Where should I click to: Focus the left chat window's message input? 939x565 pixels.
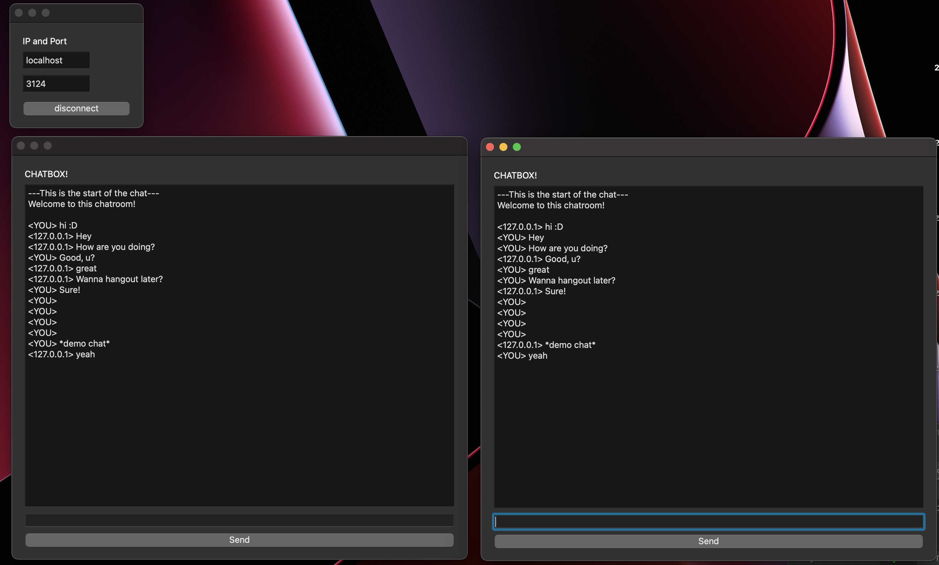[x=239, y=520]
